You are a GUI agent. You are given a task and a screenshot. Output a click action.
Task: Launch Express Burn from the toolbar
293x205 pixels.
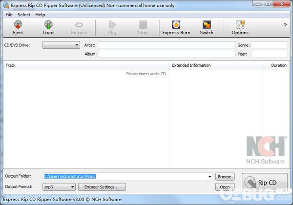click(x=176, y=27)
